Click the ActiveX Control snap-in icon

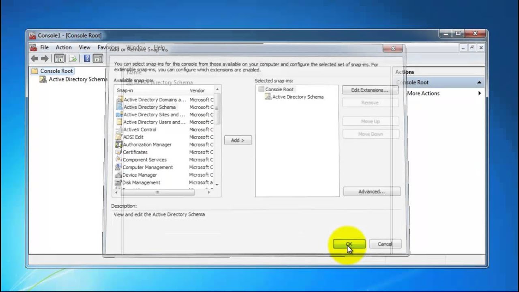tap(119, 130)
